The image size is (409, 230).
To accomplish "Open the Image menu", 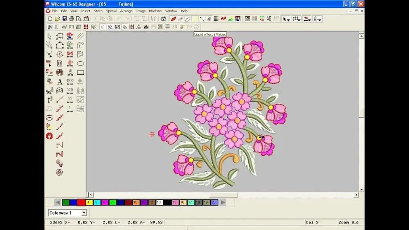I will [x=141, y=11].
